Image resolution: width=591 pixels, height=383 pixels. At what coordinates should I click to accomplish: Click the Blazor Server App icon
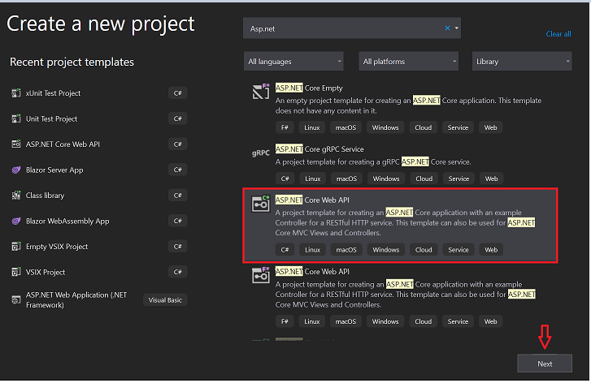[15, 170]
